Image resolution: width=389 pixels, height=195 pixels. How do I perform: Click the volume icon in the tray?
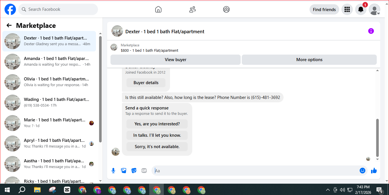point(343,190)
